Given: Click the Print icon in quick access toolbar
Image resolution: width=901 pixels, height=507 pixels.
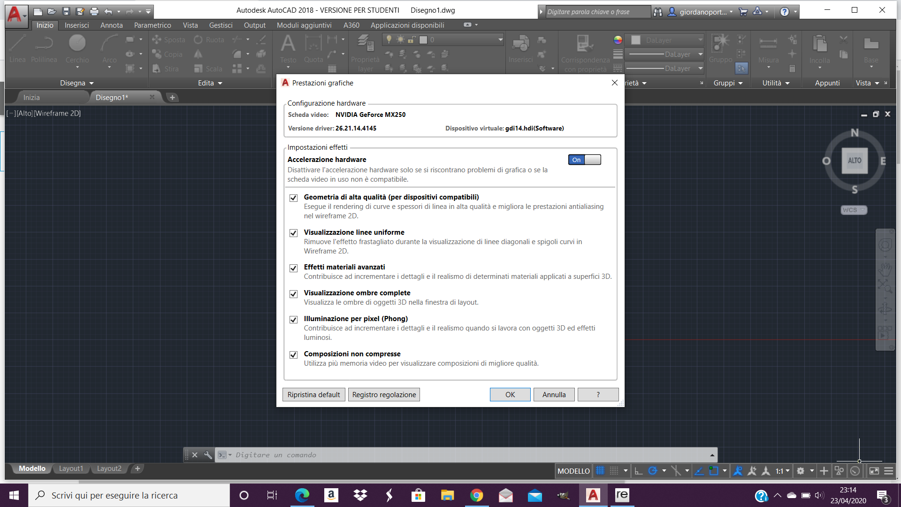Looking at the screenshot, I should click(94, 11).
